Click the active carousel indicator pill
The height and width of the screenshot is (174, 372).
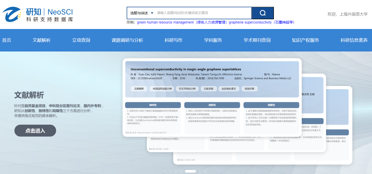pyautogui.click(x=190, y=171)
